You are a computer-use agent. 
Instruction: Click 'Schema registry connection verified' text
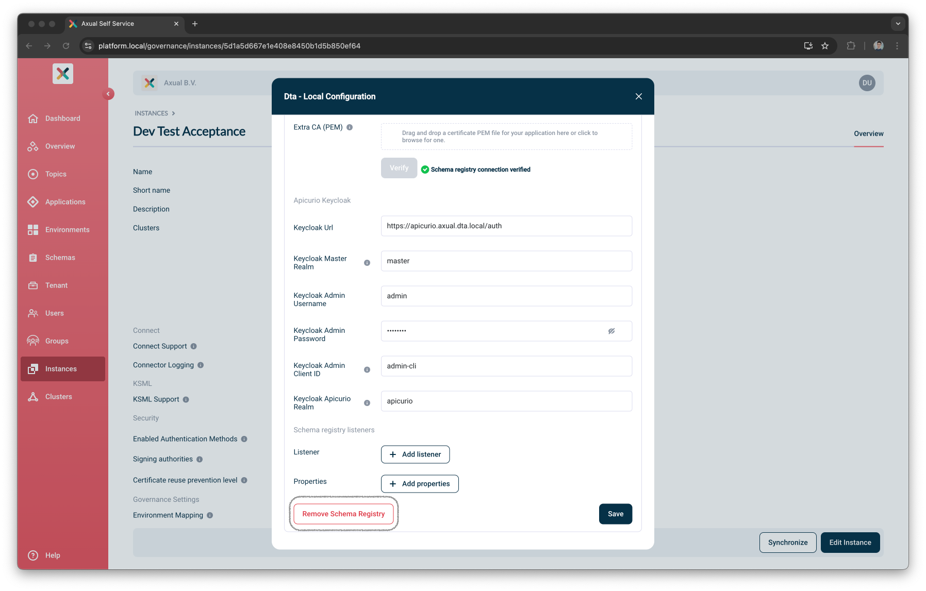coord(481,170)
